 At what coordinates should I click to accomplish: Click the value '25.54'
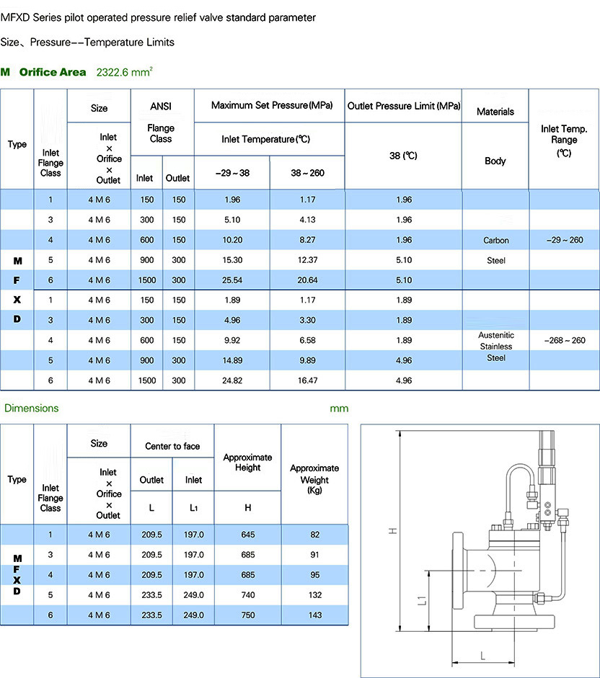click(232, 280)
